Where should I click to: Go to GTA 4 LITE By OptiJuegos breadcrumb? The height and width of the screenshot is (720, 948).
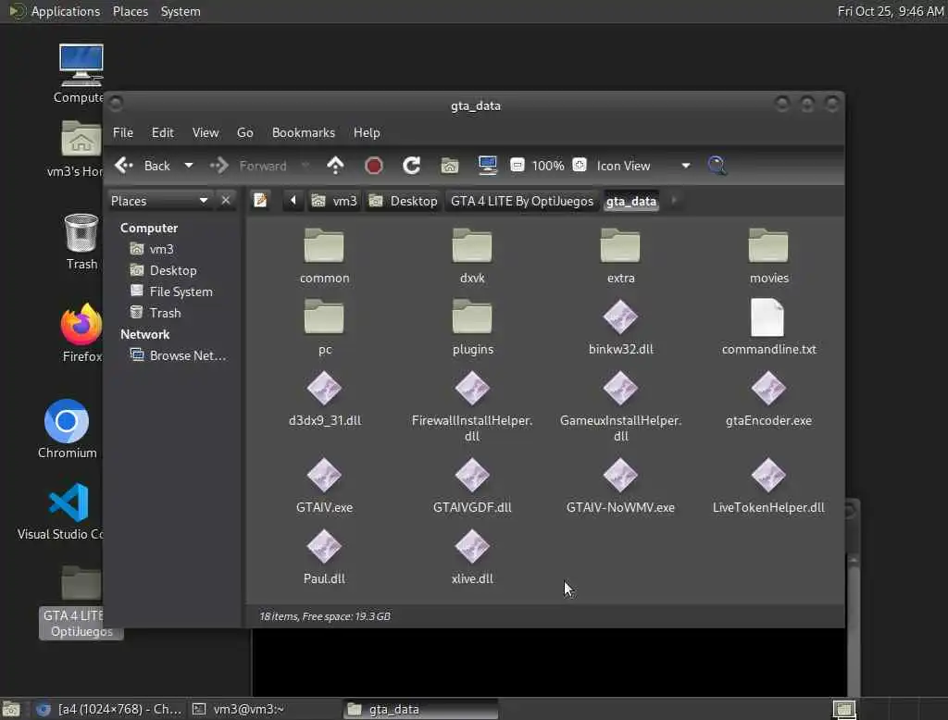pyautogui.click(x=522, y=201)
